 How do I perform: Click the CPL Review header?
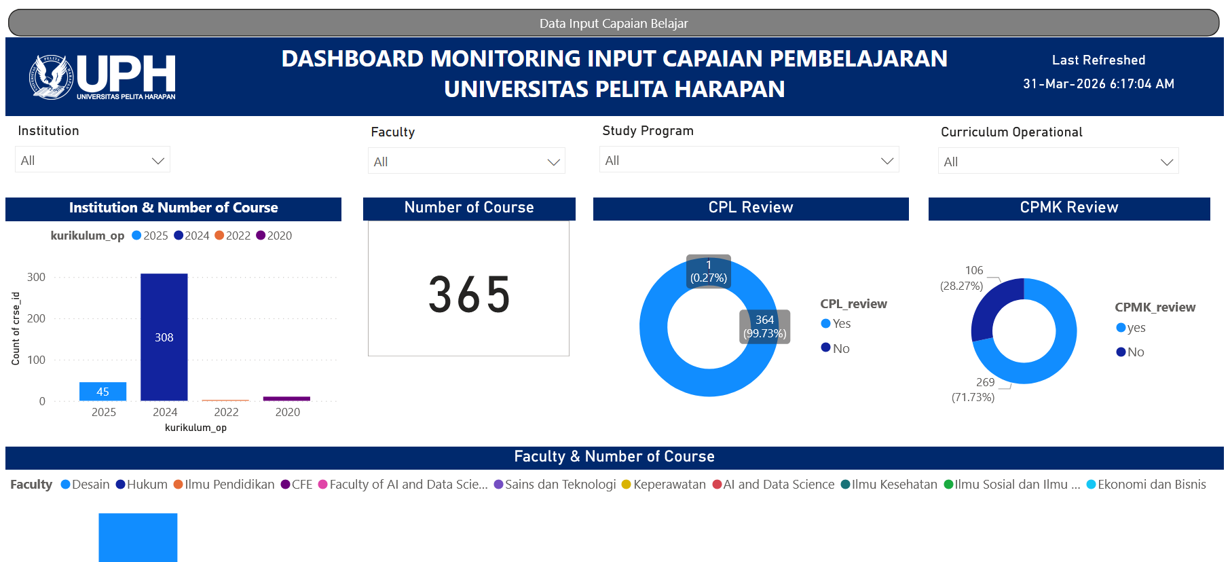tap(751, 208)
